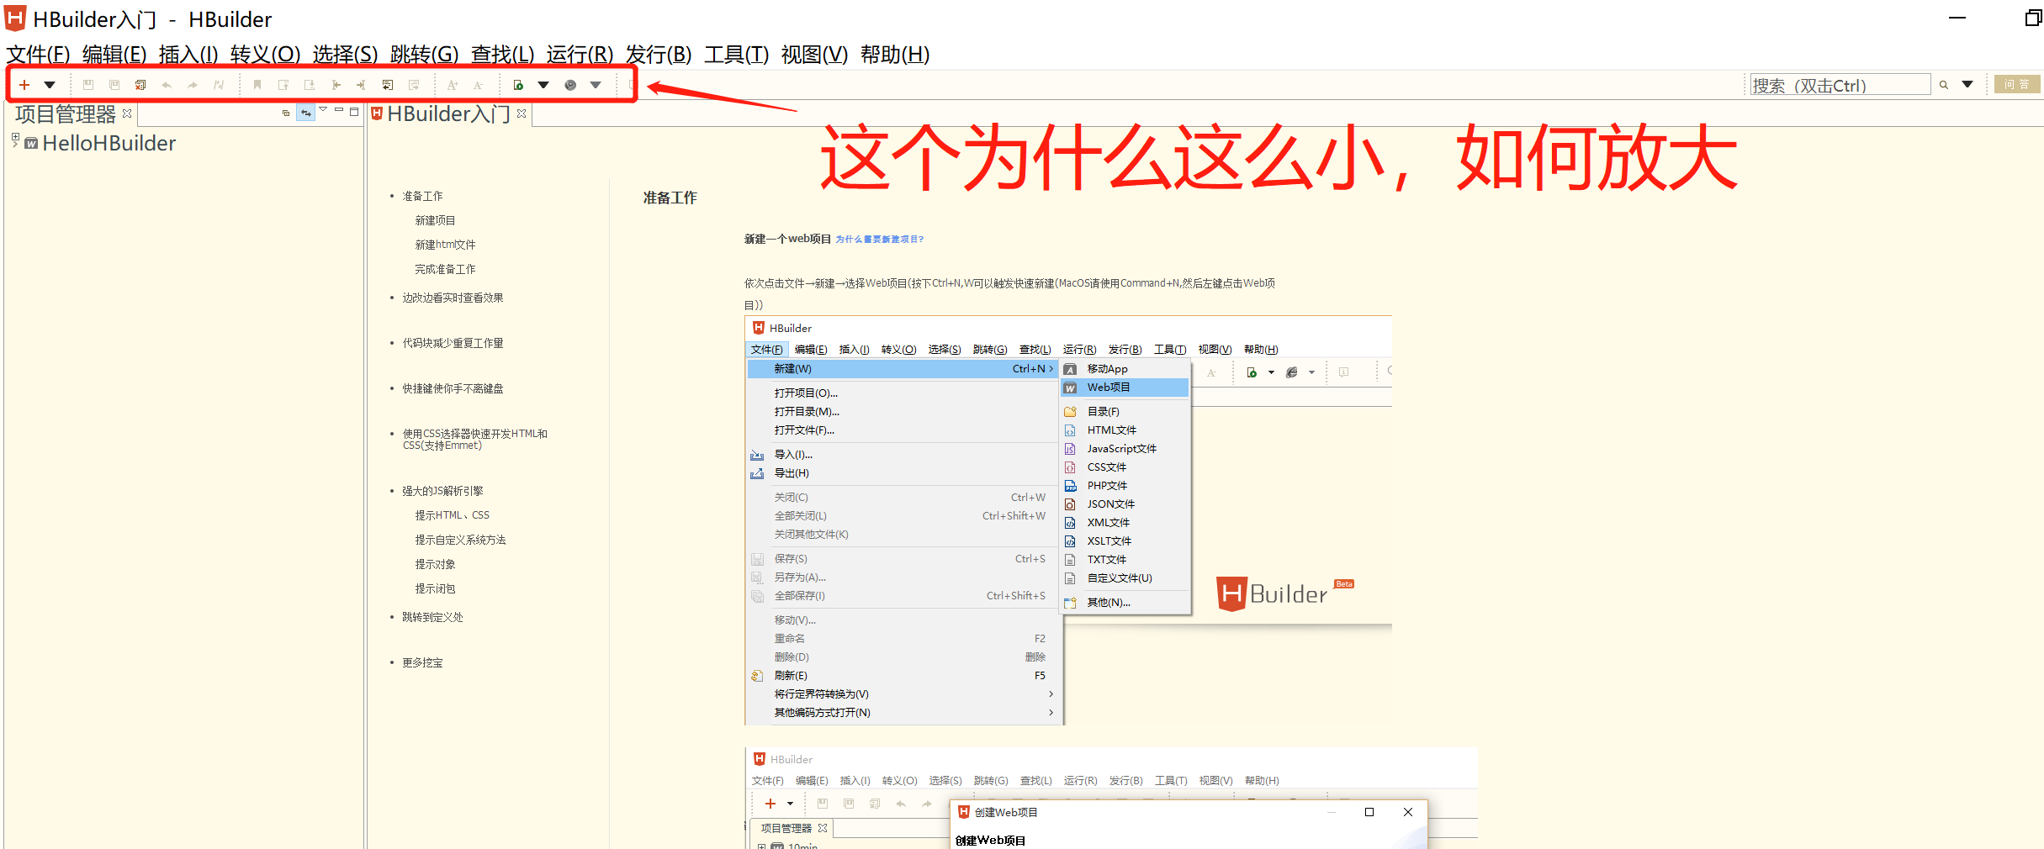Go to 提示闭包 in the outline
2044x849 pixels.
click(435, 588)
